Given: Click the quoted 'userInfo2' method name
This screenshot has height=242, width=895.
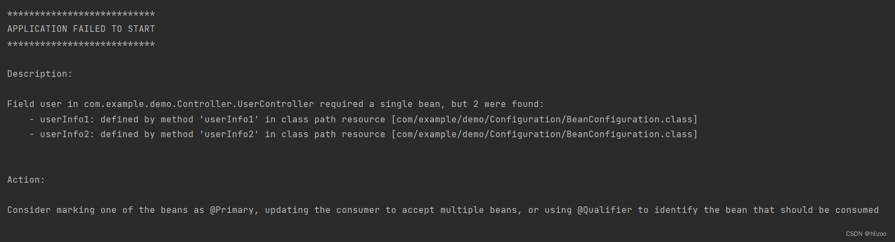Looking at the screenshot, I should coord(229,134).
